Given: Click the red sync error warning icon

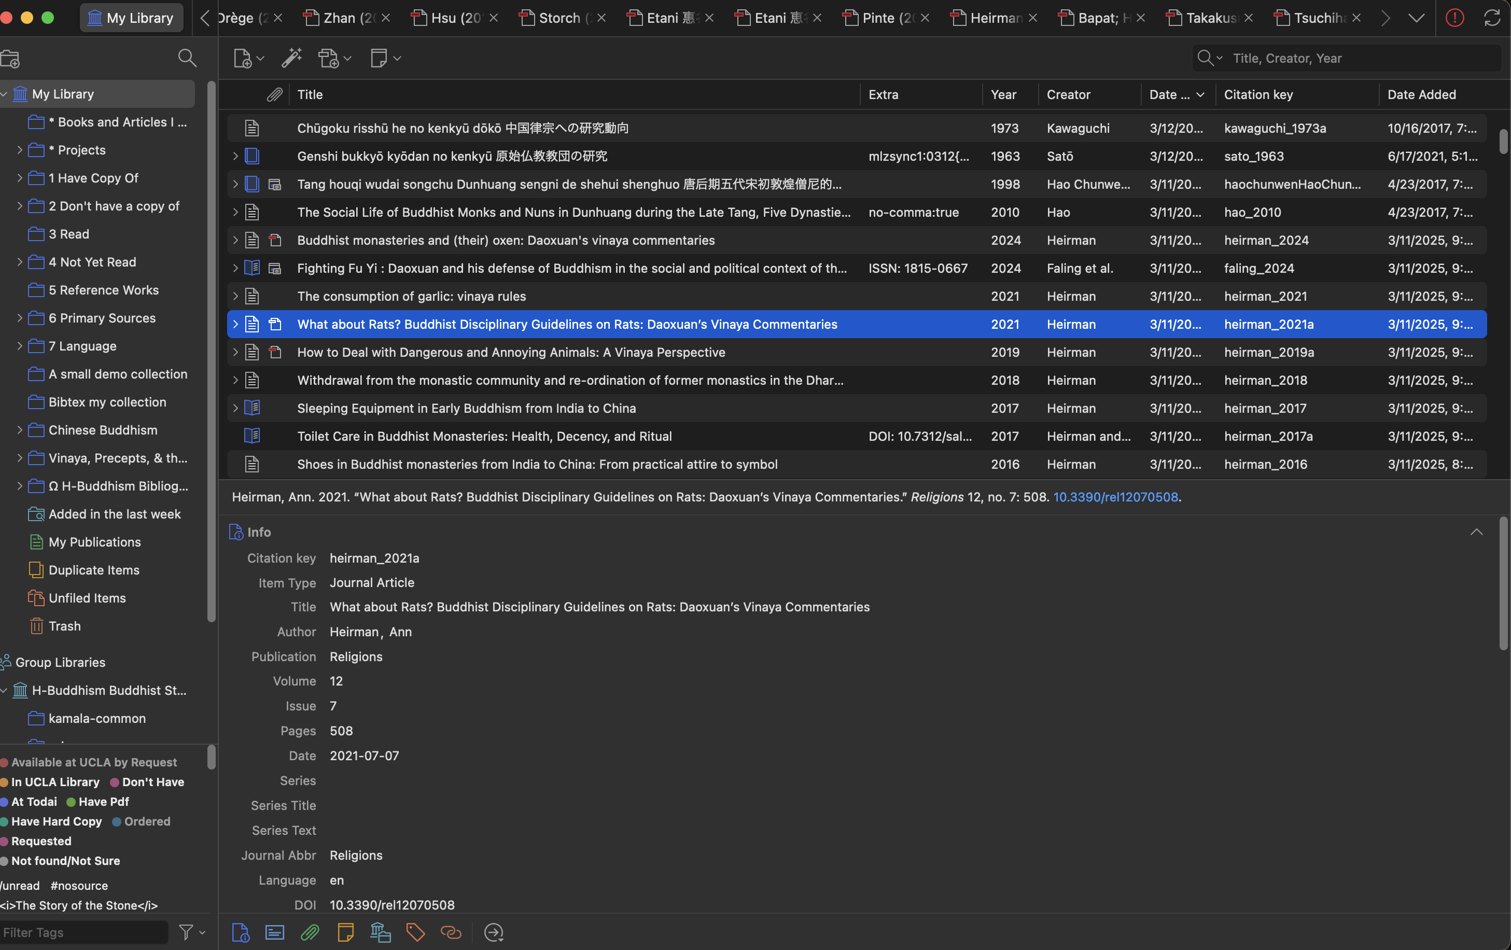Looking at the screenshot, I should [1454, 18].
